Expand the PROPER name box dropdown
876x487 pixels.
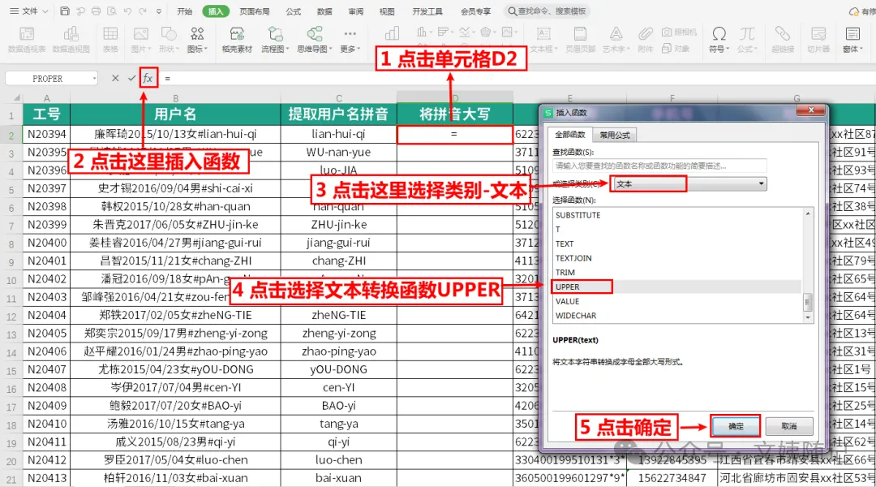tap(94, 78)
